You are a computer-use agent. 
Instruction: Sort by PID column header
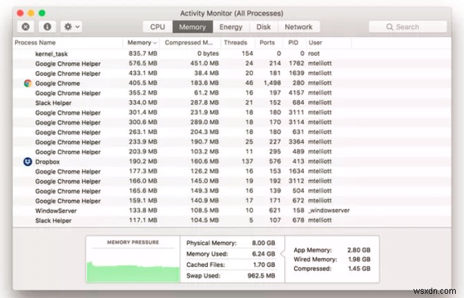click(293, 43)
